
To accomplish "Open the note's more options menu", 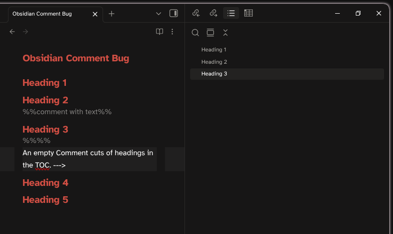I will click(x=172, y=32).
